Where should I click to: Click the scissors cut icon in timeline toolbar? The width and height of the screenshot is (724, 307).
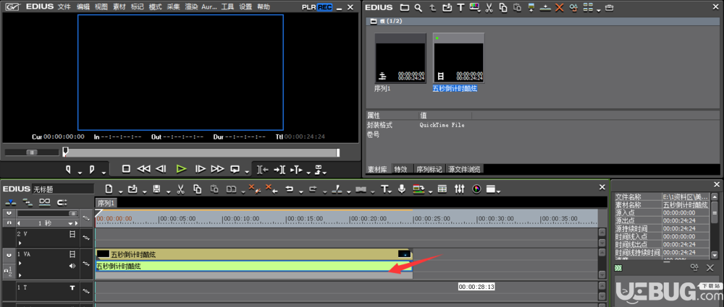(x=180, y=189)
